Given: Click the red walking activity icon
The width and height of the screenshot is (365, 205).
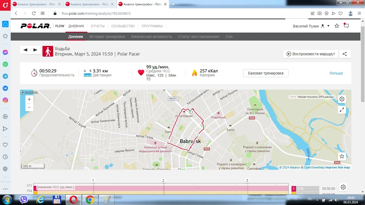Looking at the screenshot, I should 48,51.
